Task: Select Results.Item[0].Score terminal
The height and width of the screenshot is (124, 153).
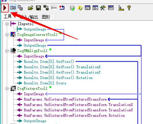Action: pos(45,83)
